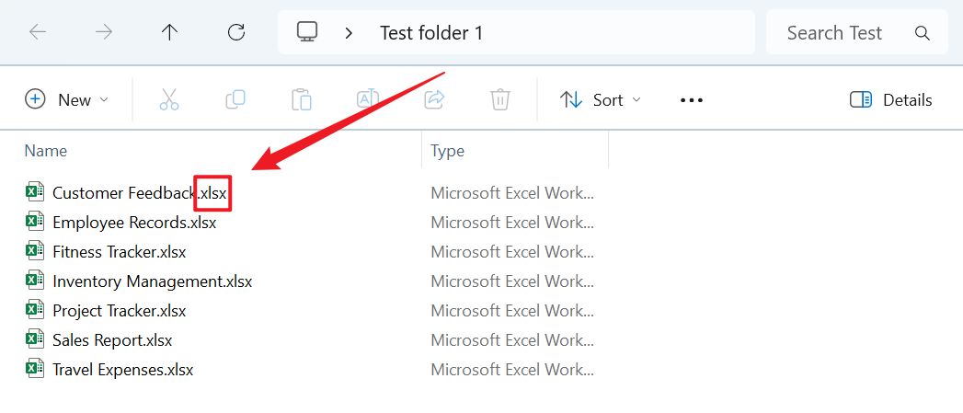Open the Sort options dropdown
Screen dimensions: 963x413
pyautogui.click(x=601, y=99)
